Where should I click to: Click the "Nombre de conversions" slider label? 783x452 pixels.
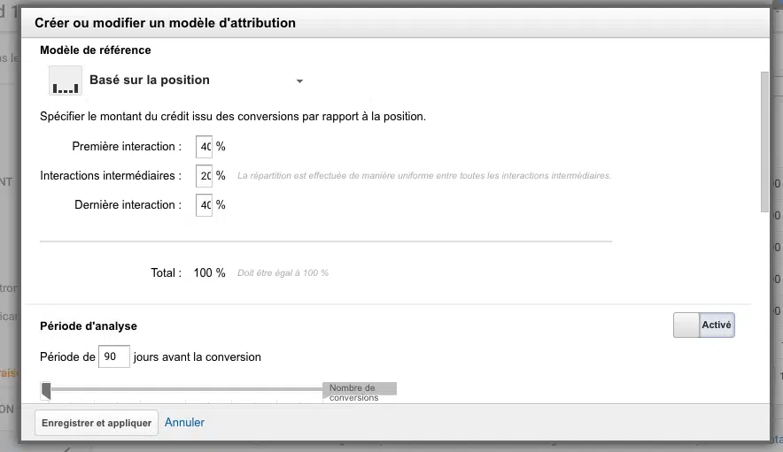pos(359,393)
